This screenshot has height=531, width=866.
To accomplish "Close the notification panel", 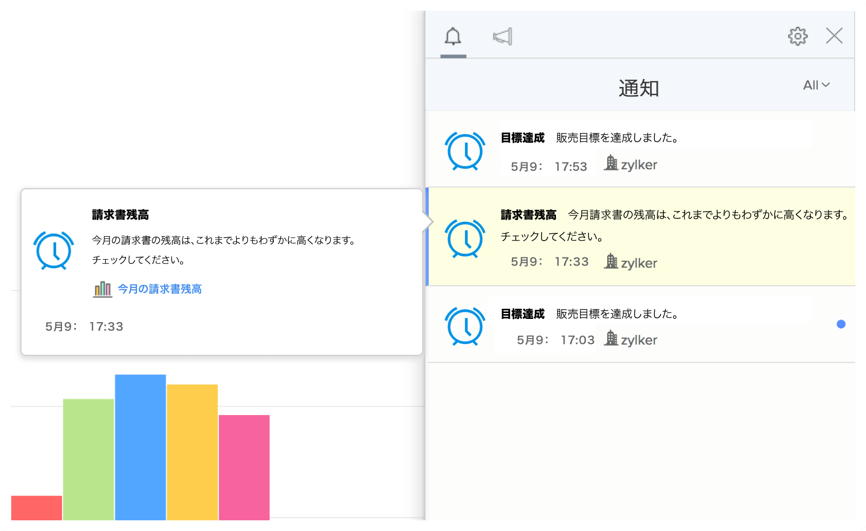I will [833, 36].
